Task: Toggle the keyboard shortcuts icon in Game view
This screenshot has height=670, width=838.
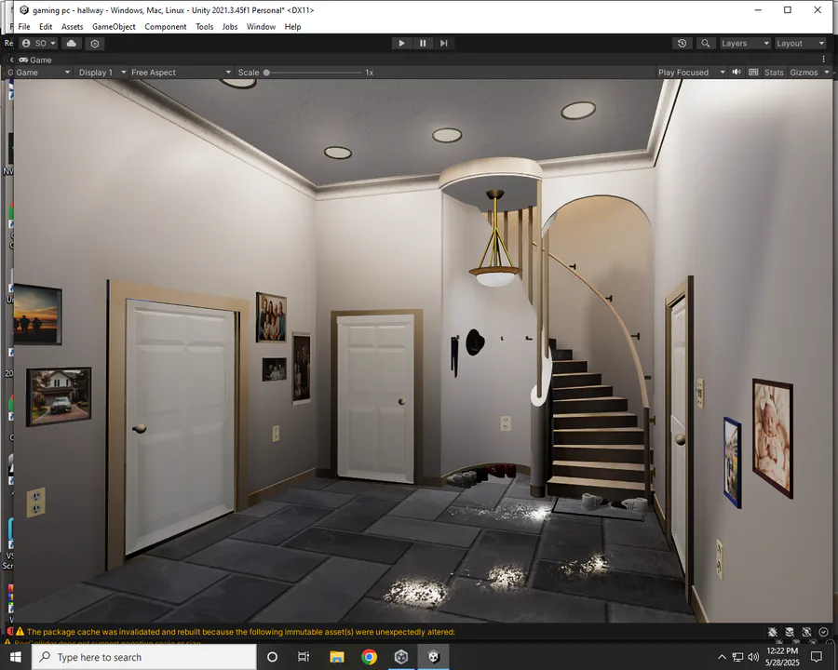Action: tap(753, 73)
